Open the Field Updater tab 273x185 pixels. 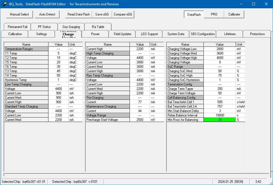[122, 34]
